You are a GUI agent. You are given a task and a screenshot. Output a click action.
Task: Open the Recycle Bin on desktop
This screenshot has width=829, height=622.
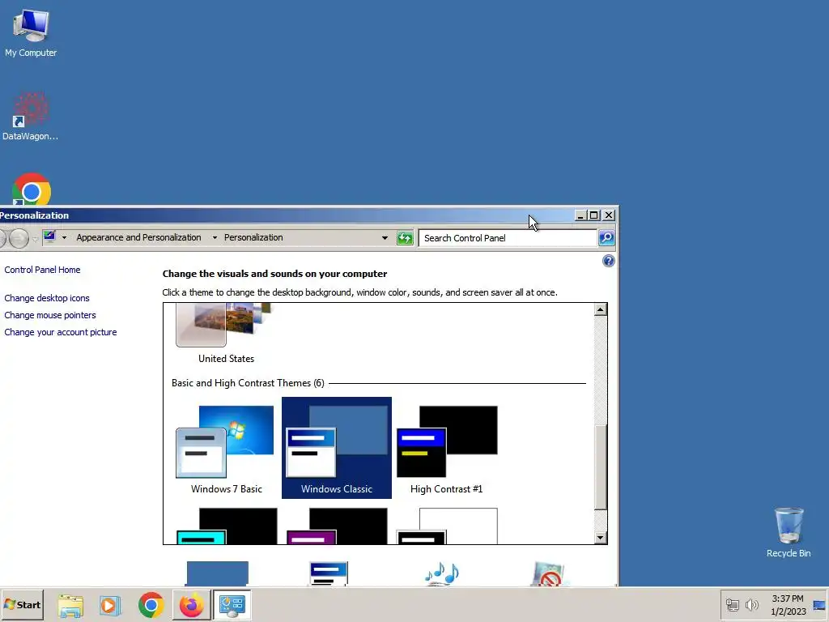(x=789, y=532)
